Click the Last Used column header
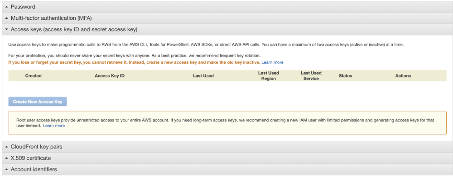 click(x=203, y=76)
